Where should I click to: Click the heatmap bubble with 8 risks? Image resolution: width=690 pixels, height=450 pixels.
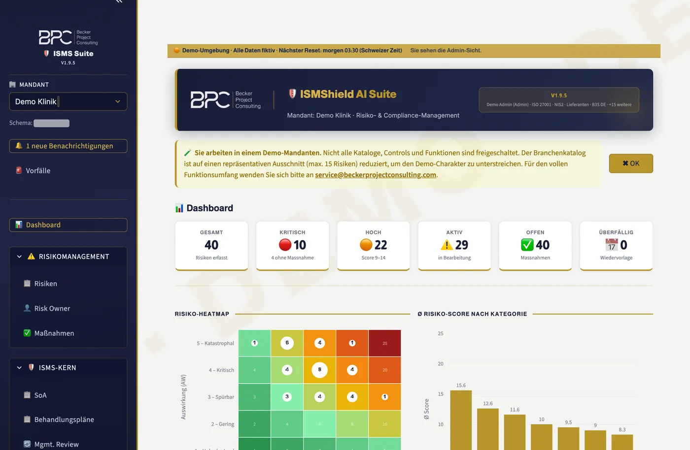pos(320,370)
